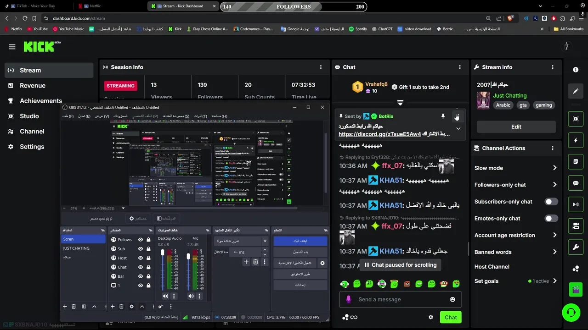Add a new scene in OBS

tap(65, 307)
